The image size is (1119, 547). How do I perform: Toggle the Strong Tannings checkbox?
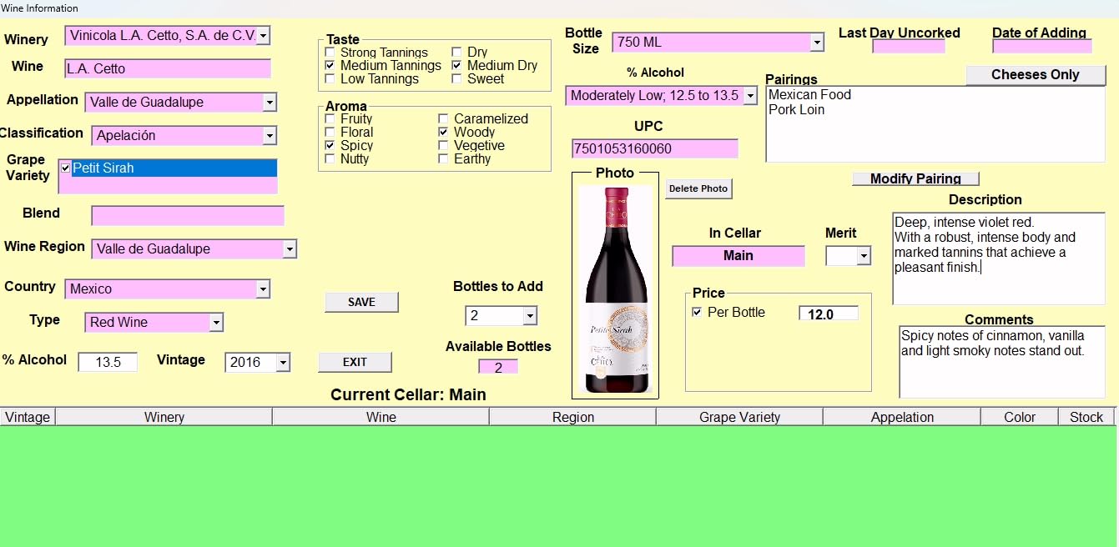(330, 53)
